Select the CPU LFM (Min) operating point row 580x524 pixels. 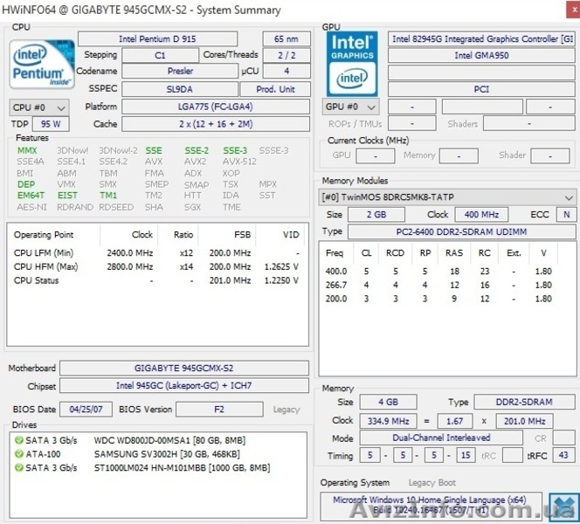pos(156,253)
